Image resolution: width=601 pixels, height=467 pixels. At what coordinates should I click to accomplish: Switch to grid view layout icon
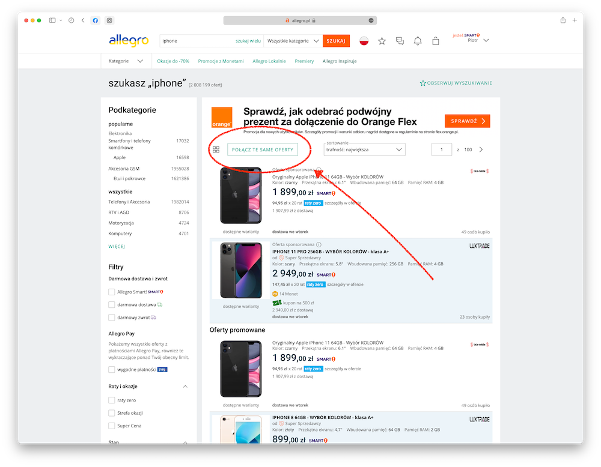pos(216,149)
